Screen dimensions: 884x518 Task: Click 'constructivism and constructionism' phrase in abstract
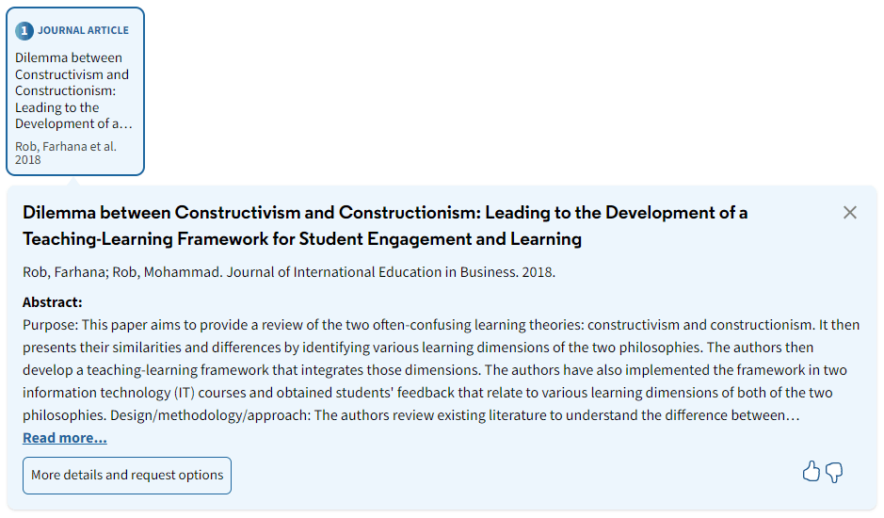pyautogui.click(x=699, y=325)
